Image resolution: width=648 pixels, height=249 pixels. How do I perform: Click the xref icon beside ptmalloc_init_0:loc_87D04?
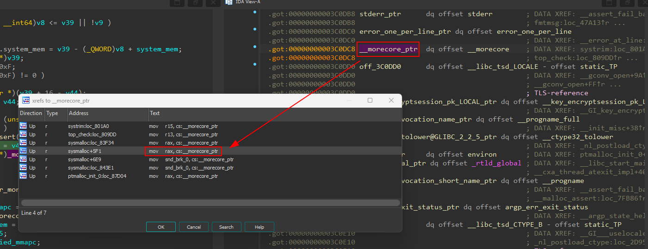[23, 176]
